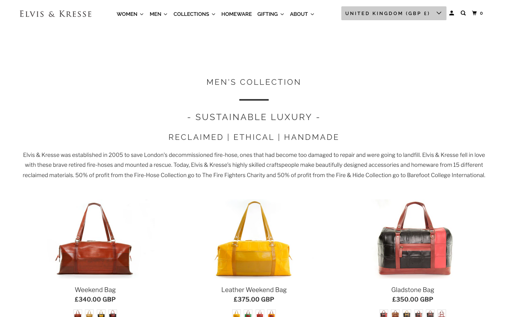Select the tan Gladstone Bag swatch
The image size is (508, 317).
pos(395,313)
